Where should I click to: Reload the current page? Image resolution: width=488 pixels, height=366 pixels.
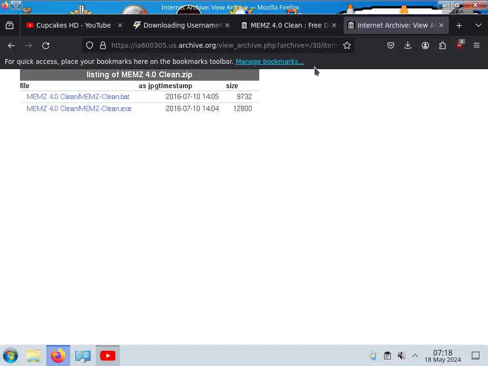46,46
